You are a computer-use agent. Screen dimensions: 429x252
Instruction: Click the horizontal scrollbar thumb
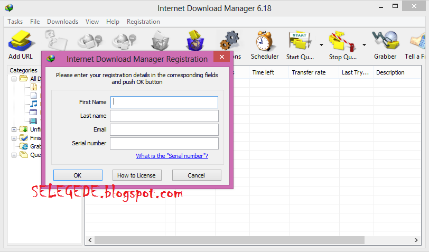tap(229, 240)
